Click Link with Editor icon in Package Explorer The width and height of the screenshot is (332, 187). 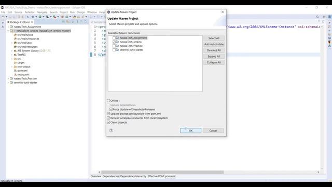pyautogui.click(x=68, y=22)
